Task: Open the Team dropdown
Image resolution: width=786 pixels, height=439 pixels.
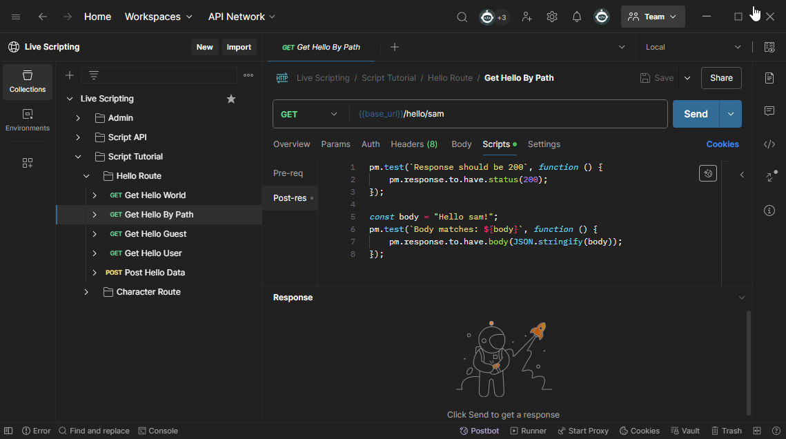Action: 653,17
